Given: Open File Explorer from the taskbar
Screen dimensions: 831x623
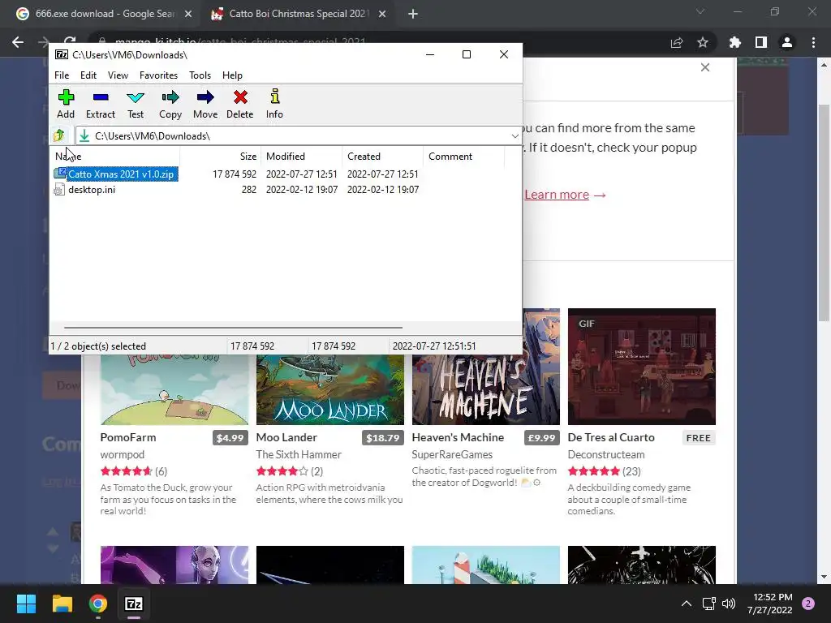Looking at the screenshot, I should (62, 604).
